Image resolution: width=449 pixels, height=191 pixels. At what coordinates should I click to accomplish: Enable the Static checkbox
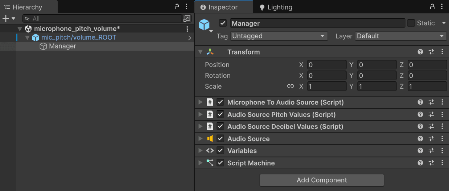click(411, 23)
